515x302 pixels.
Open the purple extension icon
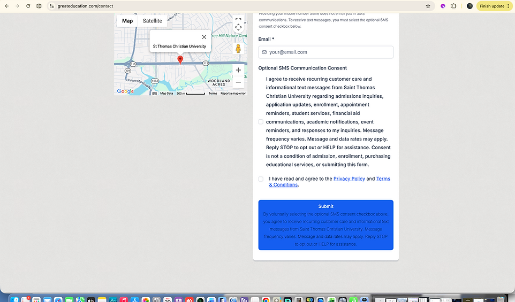(443, 6)
